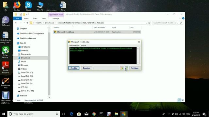Load Windows Toolkit via the Windows button
The height and width of the screenshot is (117, 209).
point(126,68)
